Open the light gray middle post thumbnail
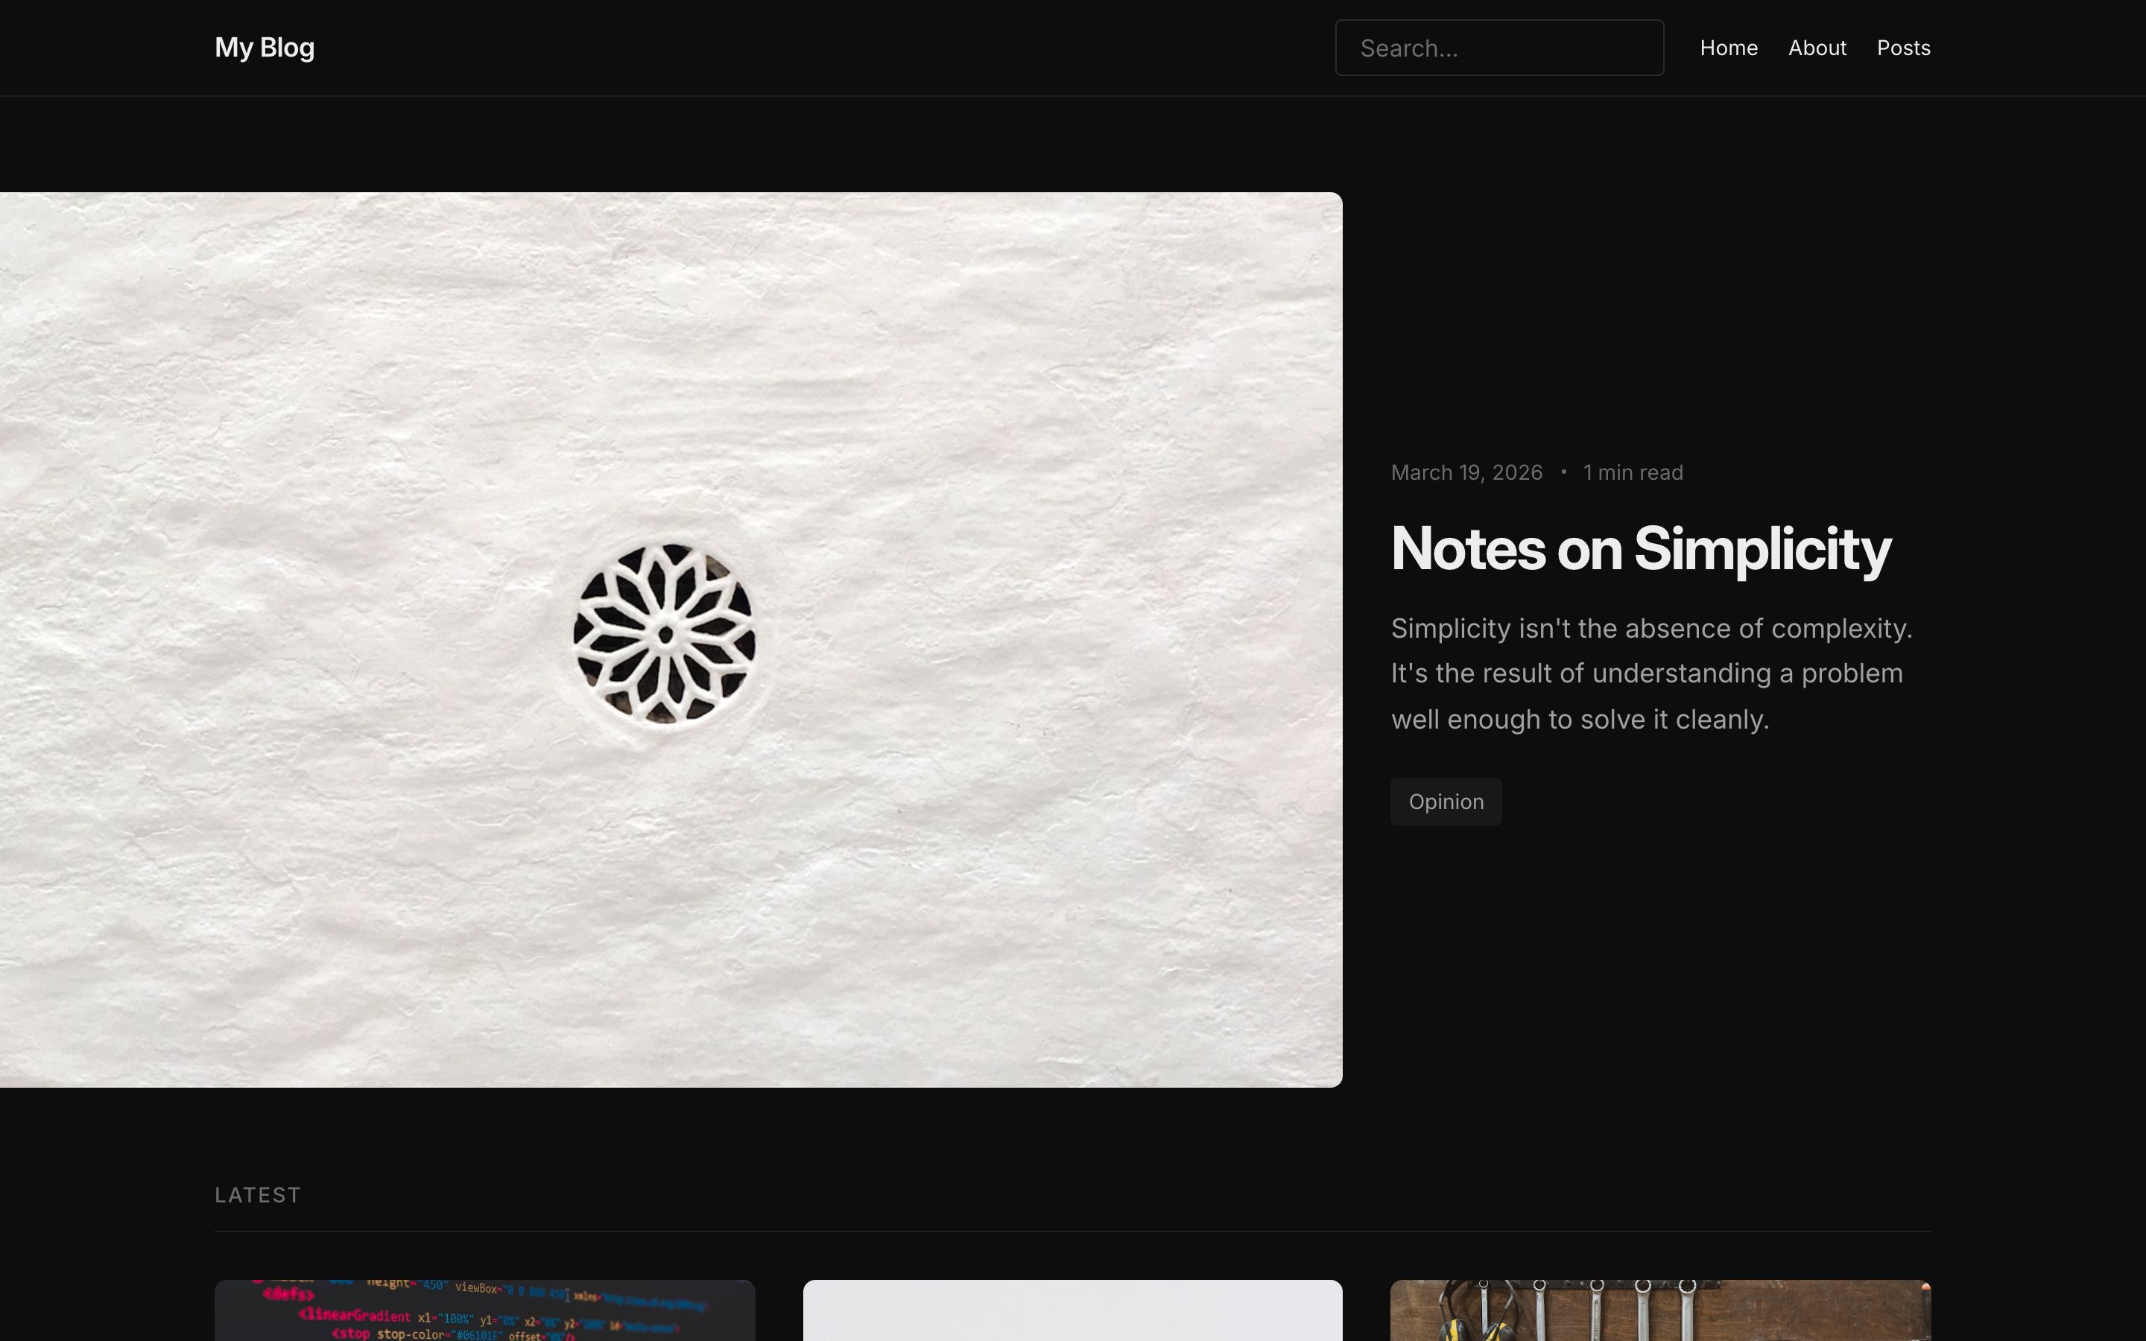The image size is (2146, 1341). (1072, 1311)
